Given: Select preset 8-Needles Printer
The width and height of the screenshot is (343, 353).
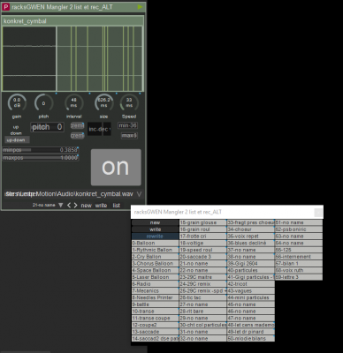Looking at the screenshot, I should 155,297.
